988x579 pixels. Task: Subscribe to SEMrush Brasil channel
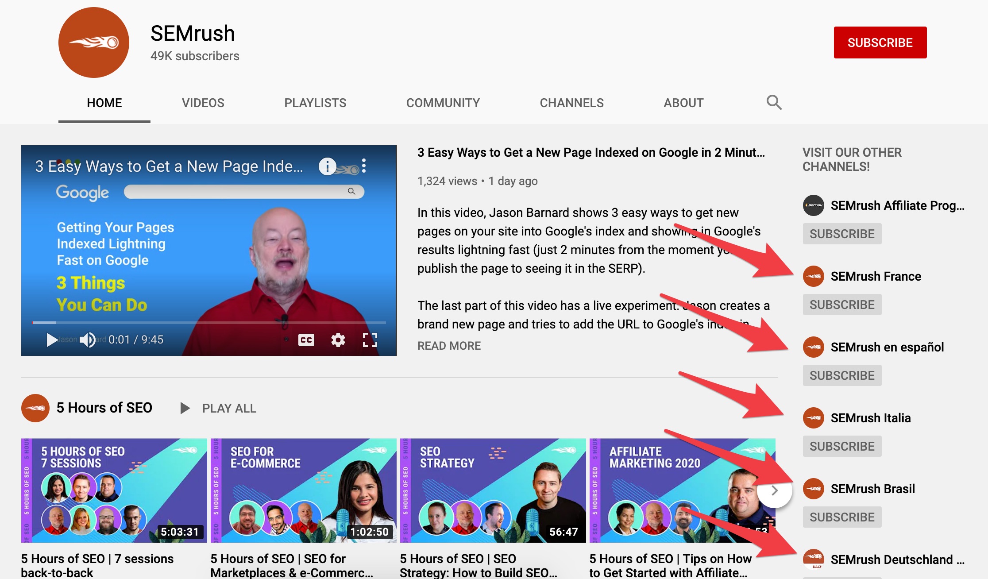click(x=842, y=517)
